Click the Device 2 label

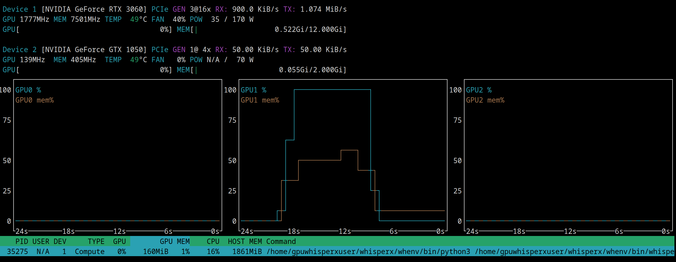(x=19, y=50)
